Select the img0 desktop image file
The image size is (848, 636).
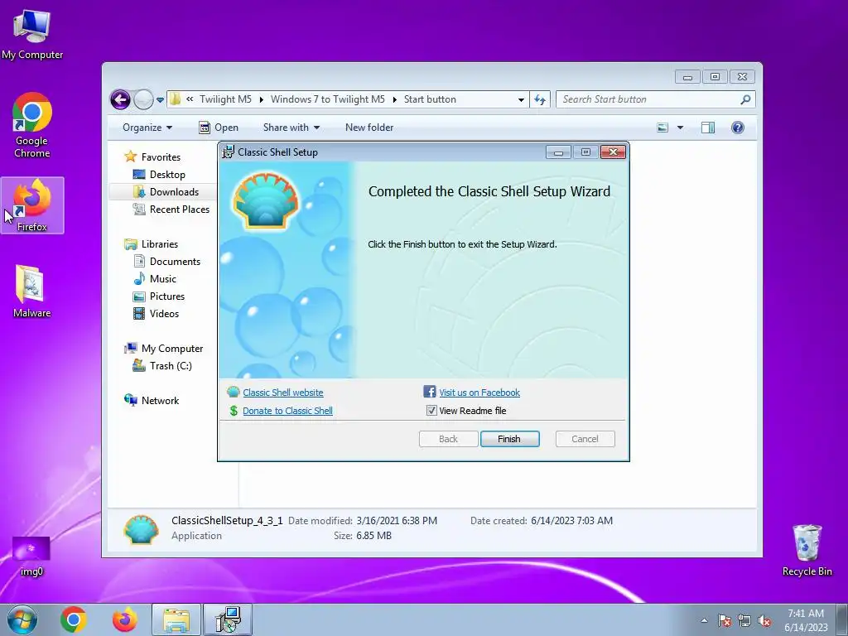pyautogui.click(x=31, y=556)
